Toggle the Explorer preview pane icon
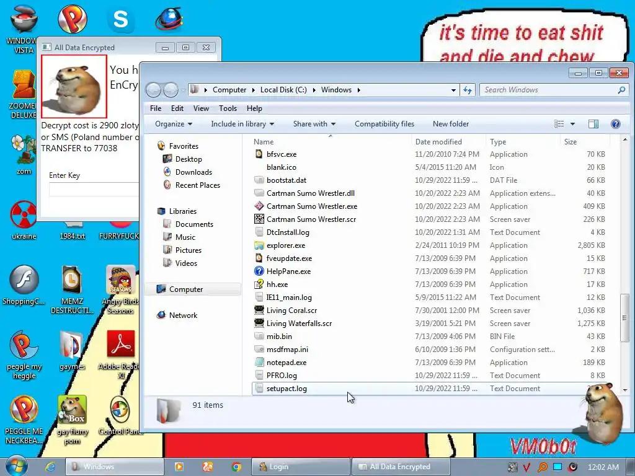 [593, 124]
